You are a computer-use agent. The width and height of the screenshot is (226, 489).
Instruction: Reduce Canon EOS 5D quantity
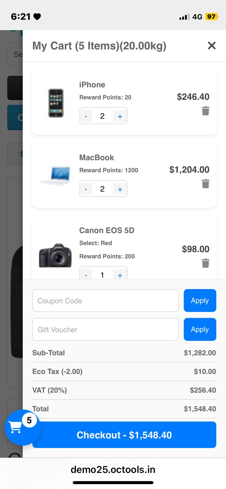pos(86,275)
